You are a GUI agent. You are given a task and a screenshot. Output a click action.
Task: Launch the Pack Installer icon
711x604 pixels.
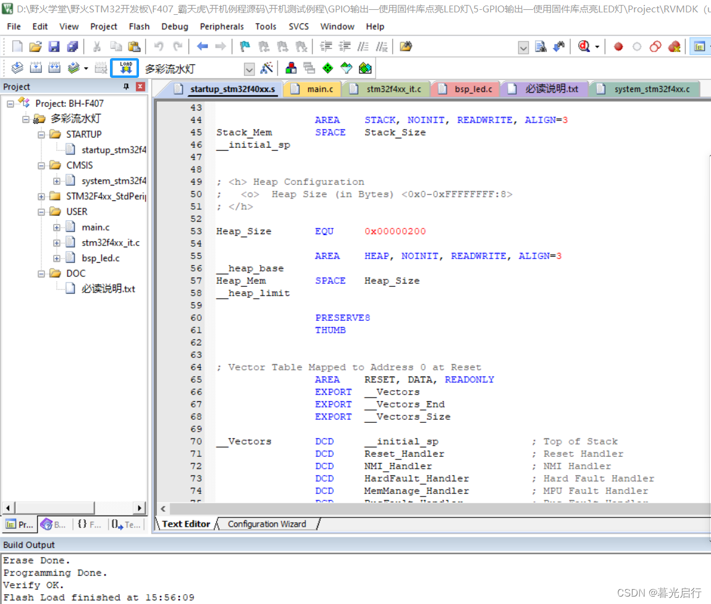[x=365, y=68]
